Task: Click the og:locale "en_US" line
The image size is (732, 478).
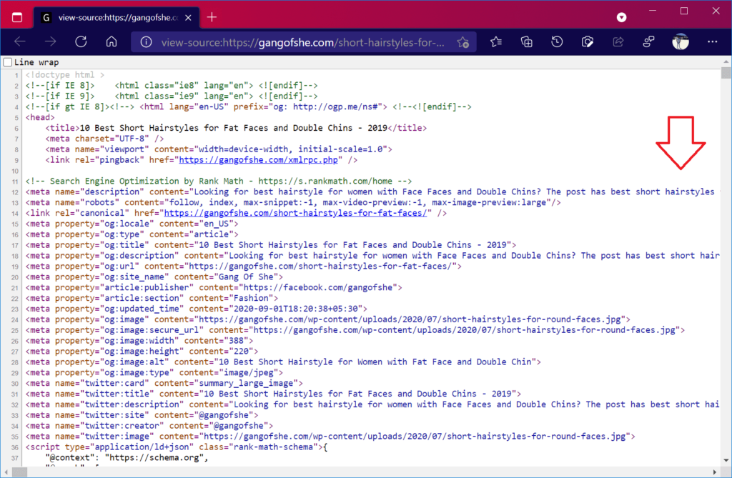Action: click(x=132, y=224)
